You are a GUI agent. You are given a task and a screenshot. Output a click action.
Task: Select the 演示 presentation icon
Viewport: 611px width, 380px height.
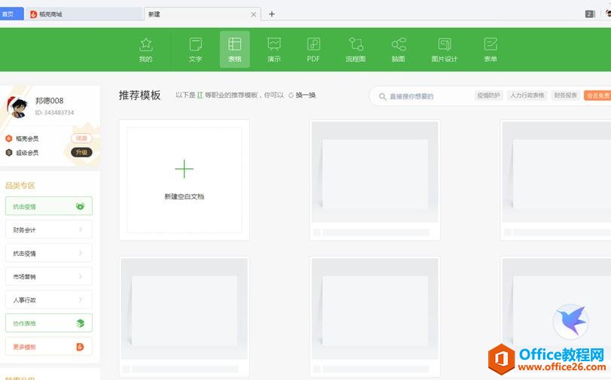(x=274, y=50)
